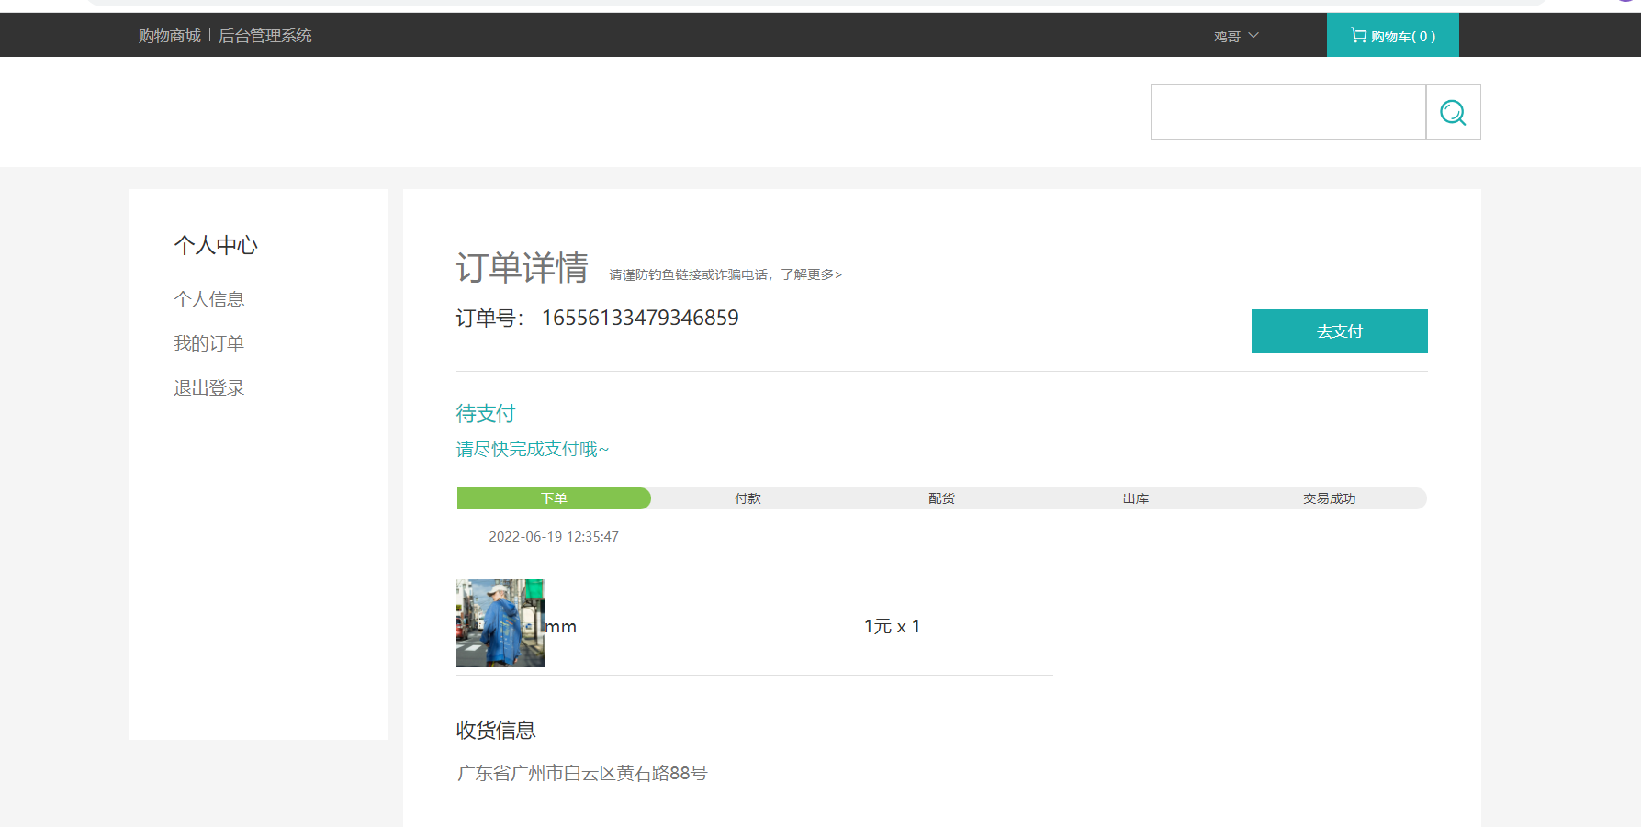This screenshot has width=1641, height=827.
Task: Select 个人信息 in sidebar
Action: click(209, 299)
